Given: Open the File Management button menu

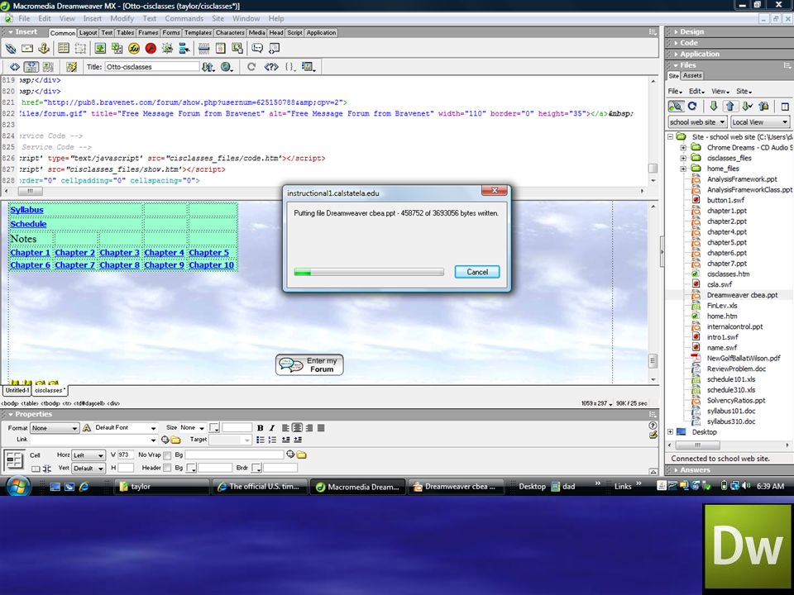Looking at the screenshot, I should (208, 67).
